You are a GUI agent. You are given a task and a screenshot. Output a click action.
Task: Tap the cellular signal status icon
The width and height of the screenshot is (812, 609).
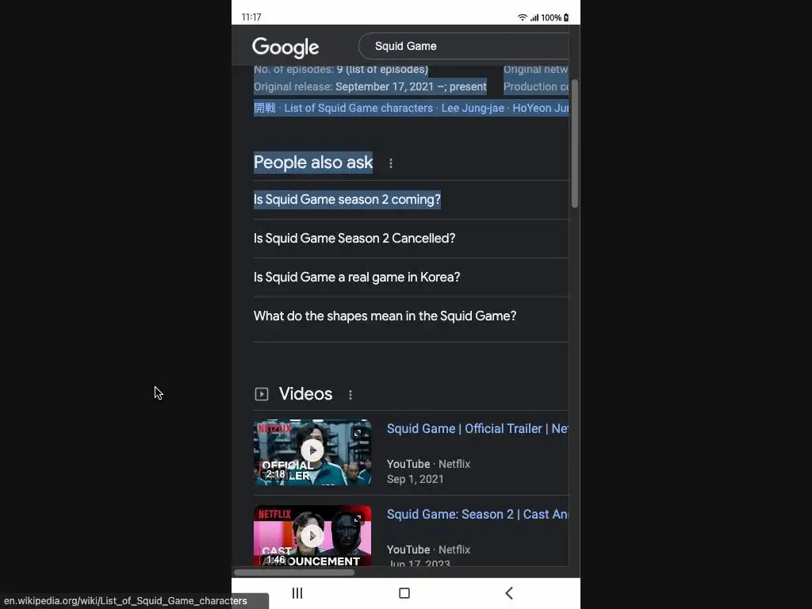coord(534,17)
